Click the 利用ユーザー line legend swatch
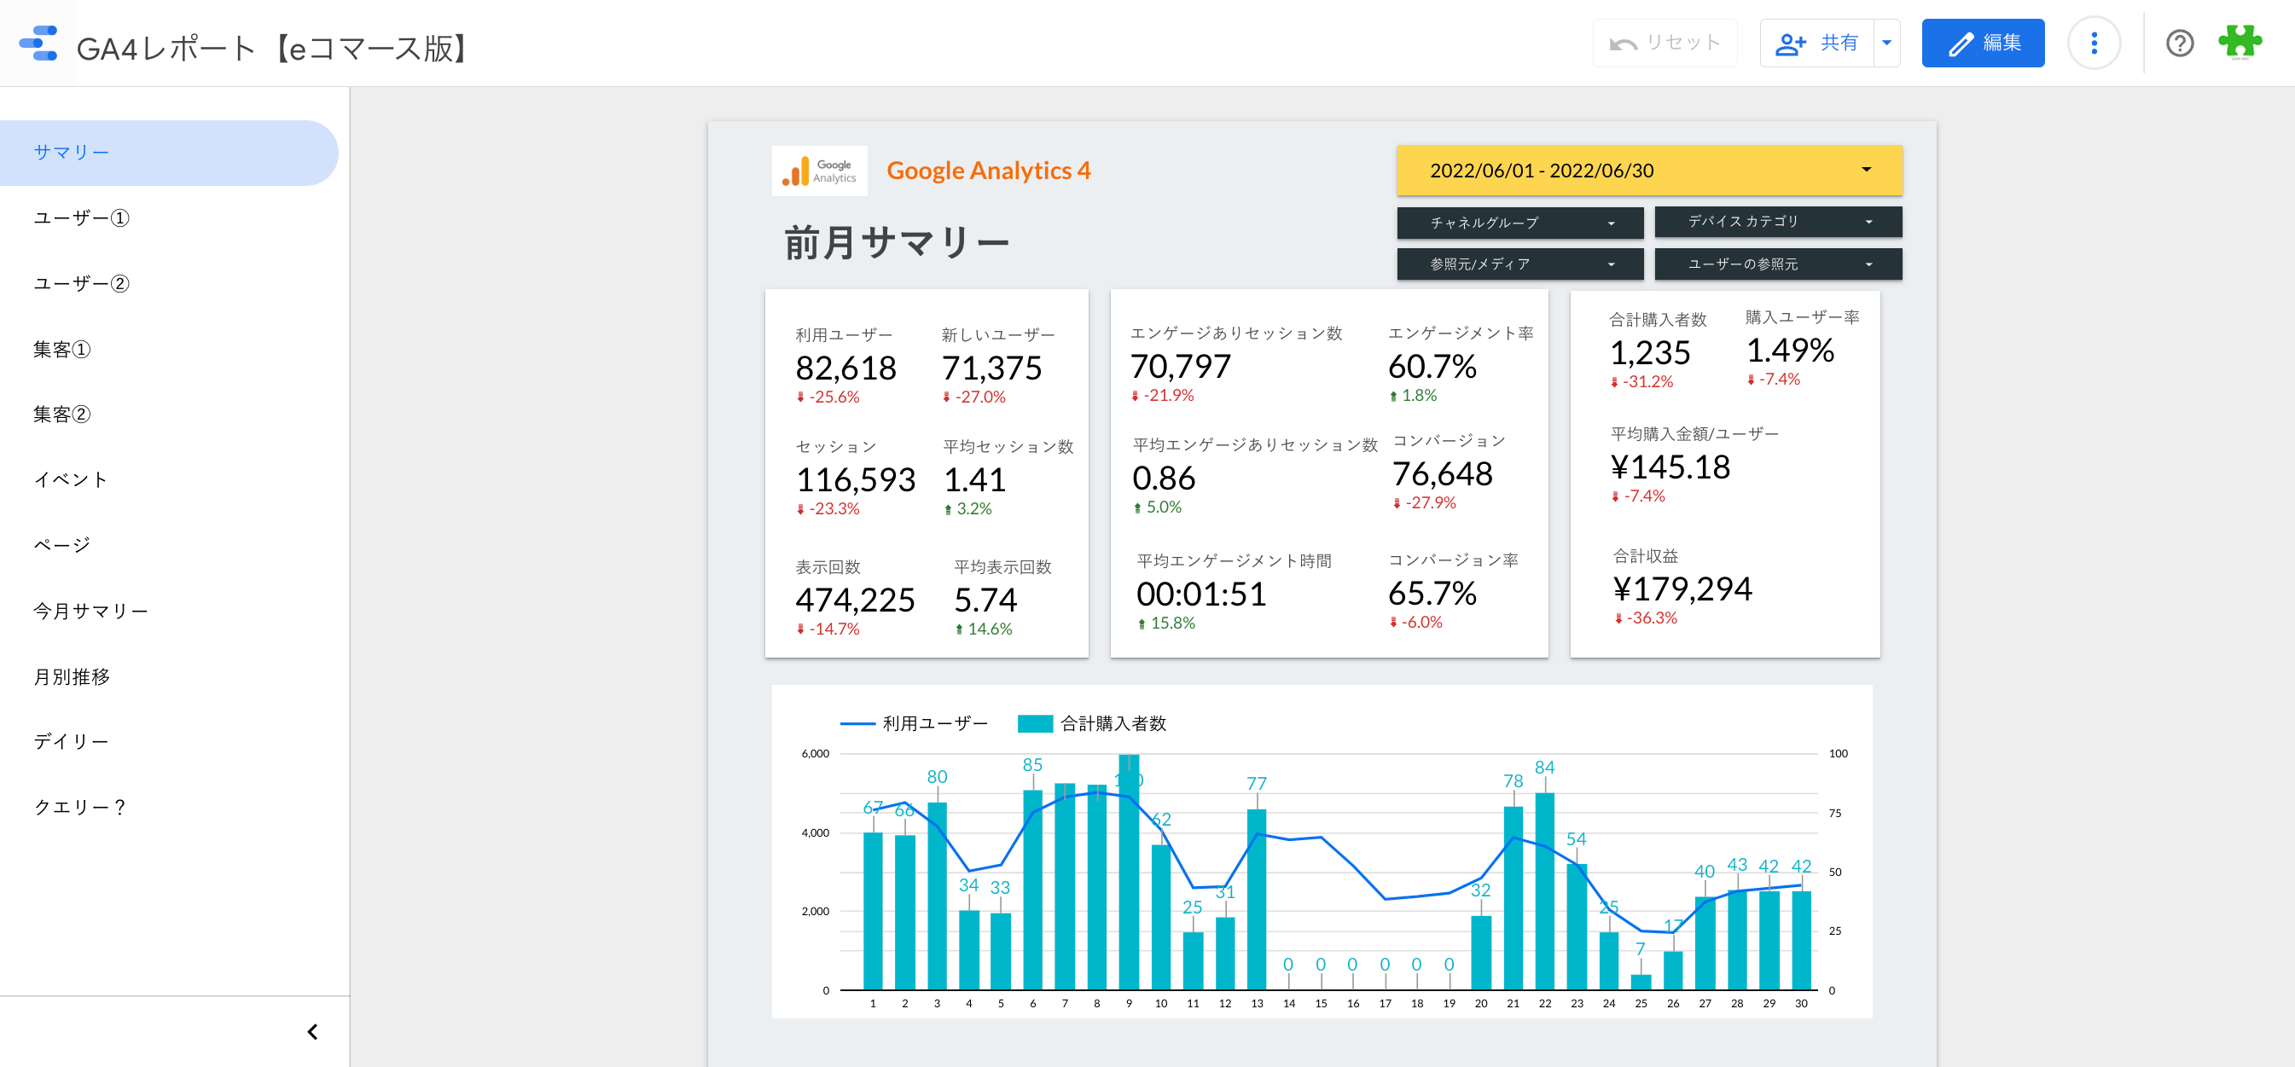This screenshot has width=2295, height=1067. [x=857, y=723]
